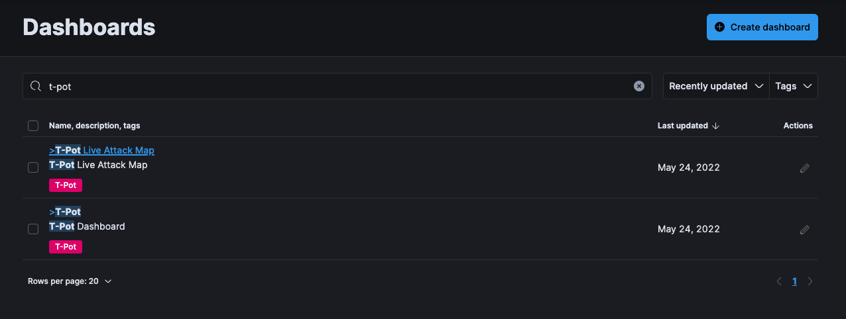Check the T-Pot Live Attack Map row checkbox

point(33,167)
